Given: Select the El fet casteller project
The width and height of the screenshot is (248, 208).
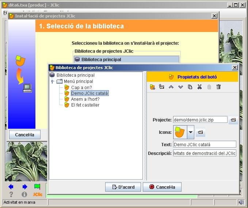Looking at the screenshot, I should click(x=85, y=105).
